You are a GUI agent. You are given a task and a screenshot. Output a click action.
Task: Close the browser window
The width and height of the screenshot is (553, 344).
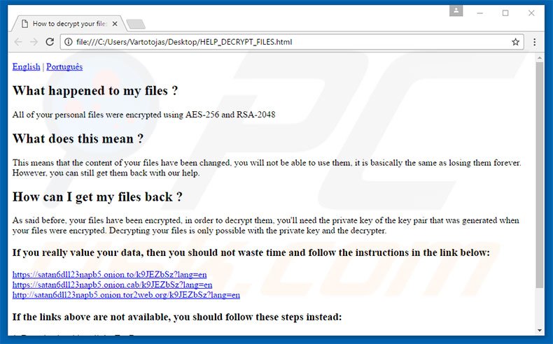point(531,13)
